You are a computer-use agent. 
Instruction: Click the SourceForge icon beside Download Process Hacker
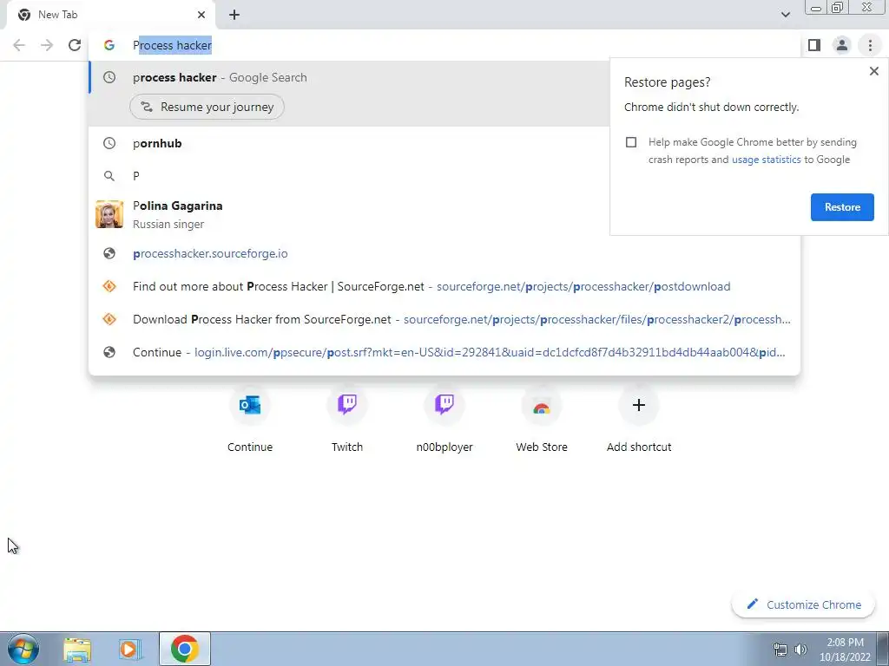pyautogui.click(x=109, y=319)
